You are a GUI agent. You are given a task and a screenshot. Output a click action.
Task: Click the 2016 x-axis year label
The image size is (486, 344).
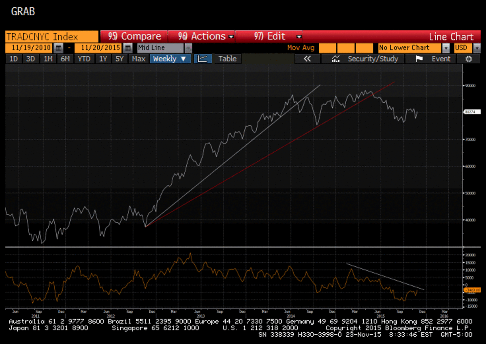pyautogui.click(x=444, y=316)
